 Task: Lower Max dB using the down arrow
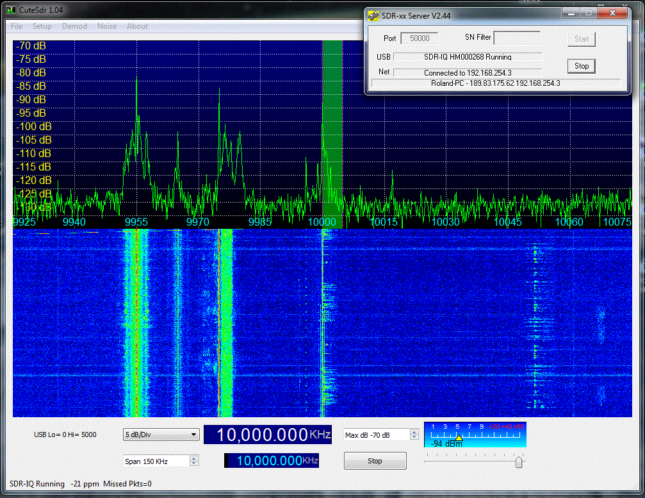coord(414,438)
